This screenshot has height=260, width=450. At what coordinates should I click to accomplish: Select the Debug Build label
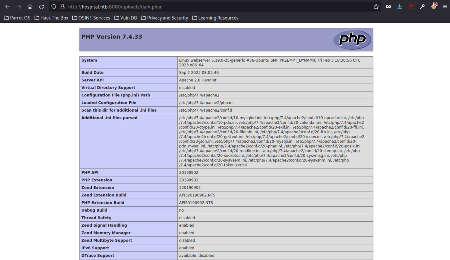pyautogui.click(x=94, y=210)
